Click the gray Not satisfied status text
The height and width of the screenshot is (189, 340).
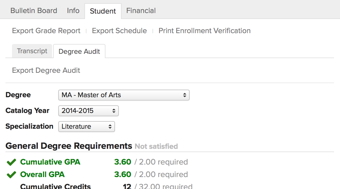point(156,146)
